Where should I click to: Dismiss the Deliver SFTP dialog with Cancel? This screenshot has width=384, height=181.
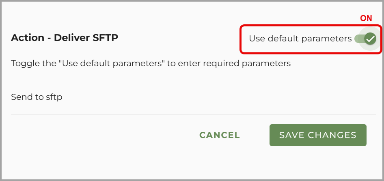click(x=220, y=135)
